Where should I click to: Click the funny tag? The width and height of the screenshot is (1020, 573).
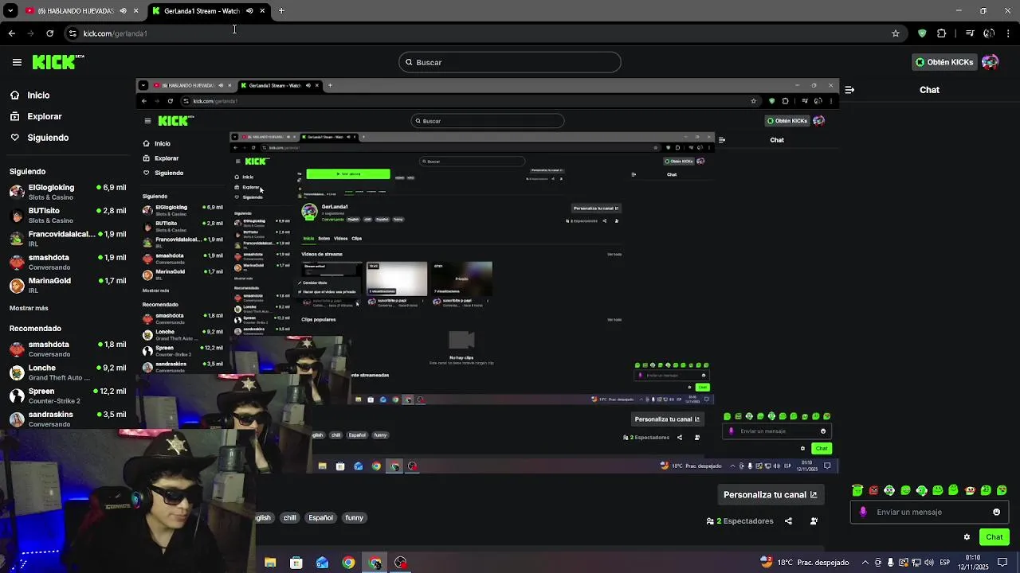(354, 517)
